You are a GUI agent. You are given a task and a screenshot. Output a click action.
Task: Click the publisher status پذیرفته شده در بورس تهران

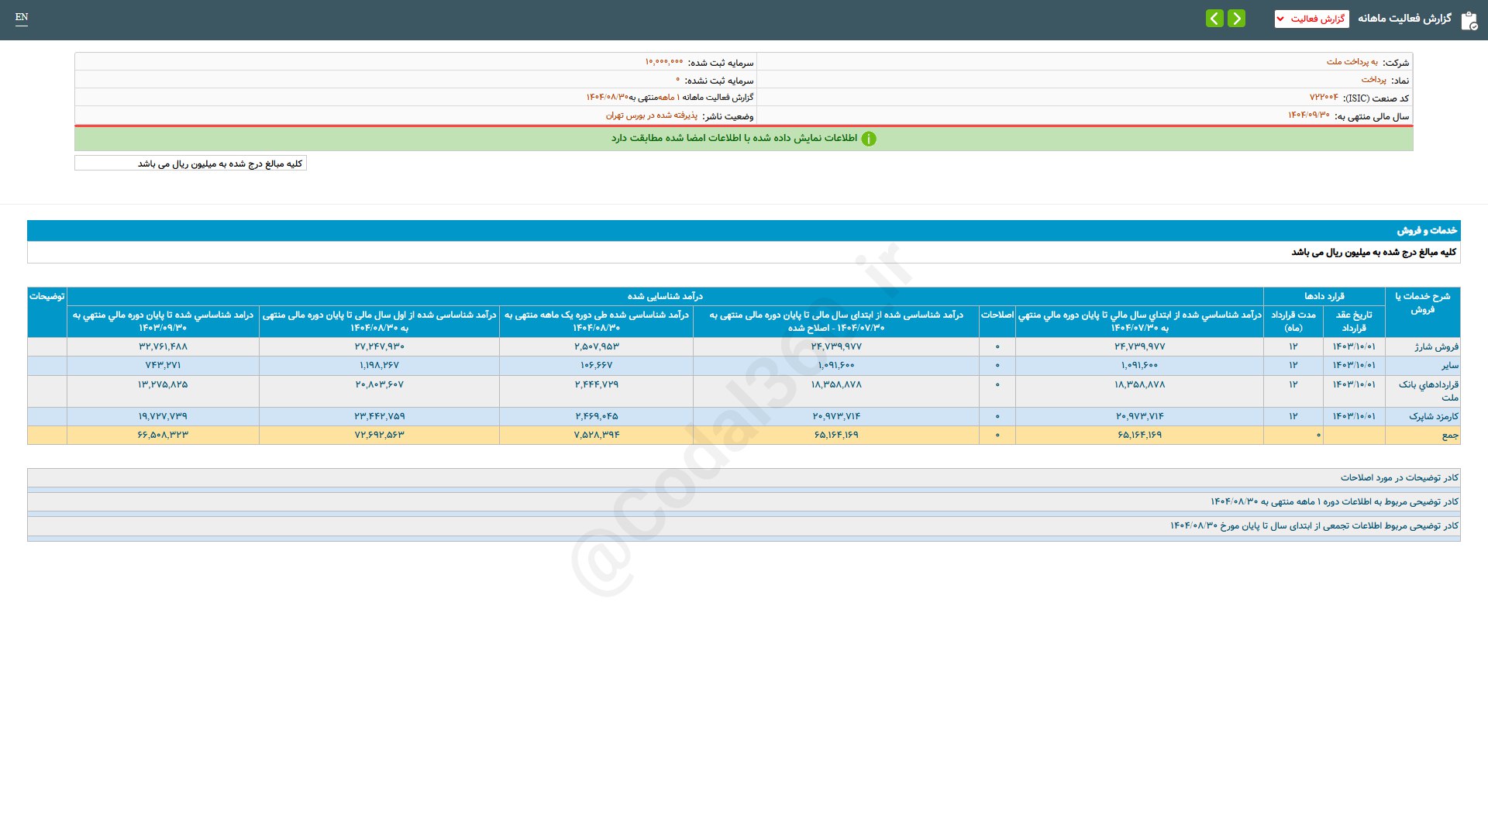(651, 115)
